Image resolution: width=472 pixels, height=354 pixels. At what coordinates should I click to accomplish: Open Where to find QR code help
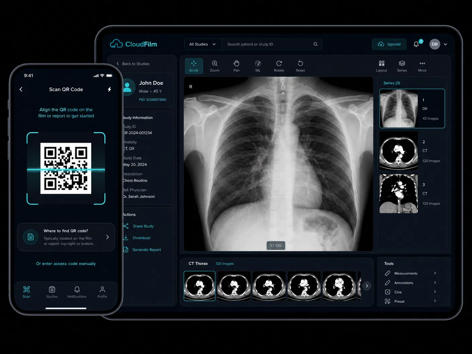click(66, 237)
